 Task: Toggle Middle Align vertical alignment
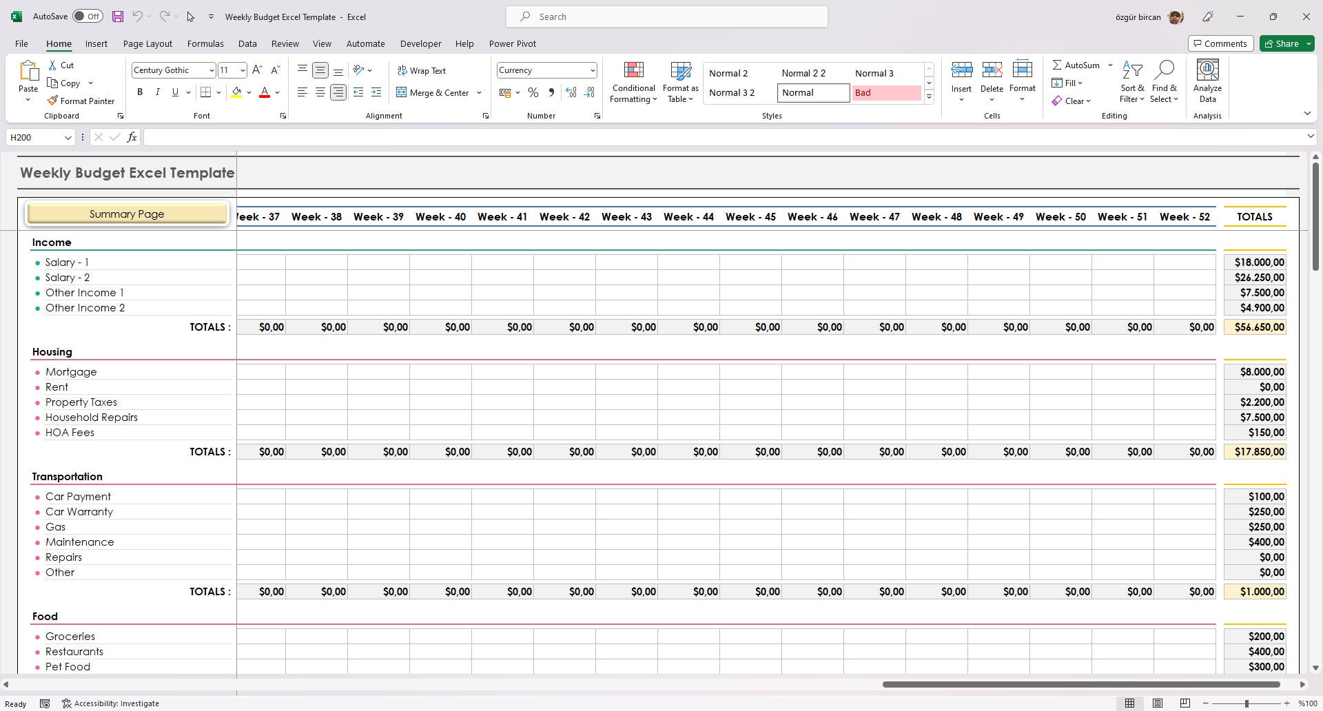320,70
